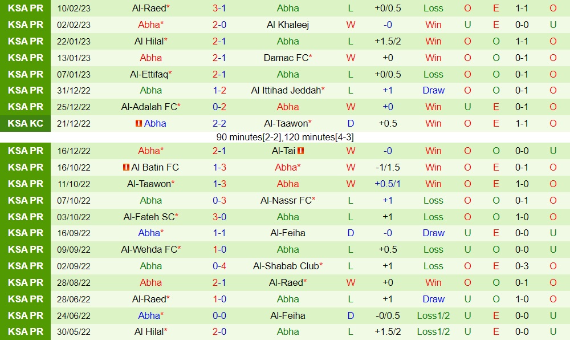Click the red card icon beside Al Batin FC
The width and height of the screenshot is (570, 340).
126,167
